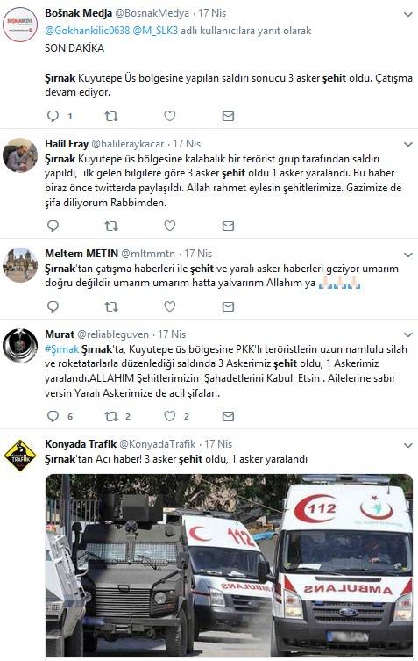The width and height of the screenshot is (418, 661).
Task: Expand options chevron on Bošnak Medja tweet
Action: 407,15
